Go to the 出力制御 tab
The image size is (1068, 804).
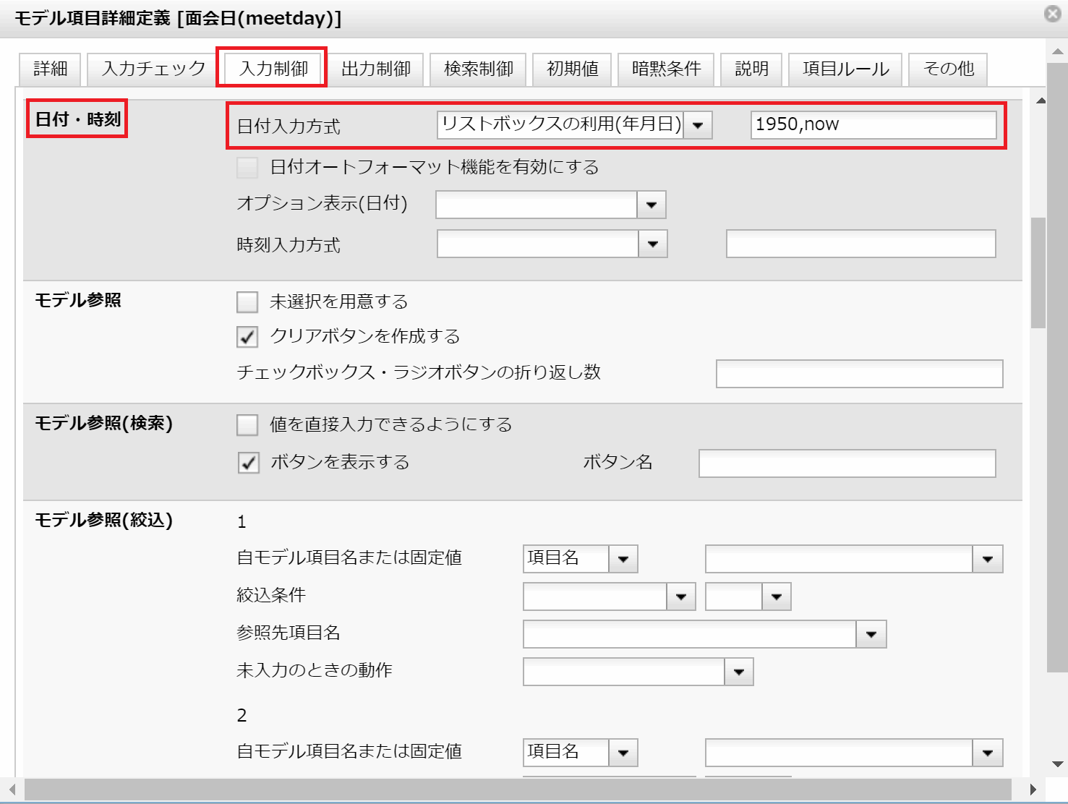click(x=376, y=69)
